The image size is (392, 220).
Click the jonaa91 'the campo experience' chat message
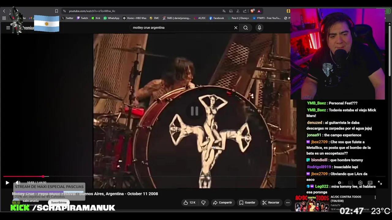coord(334,135)
